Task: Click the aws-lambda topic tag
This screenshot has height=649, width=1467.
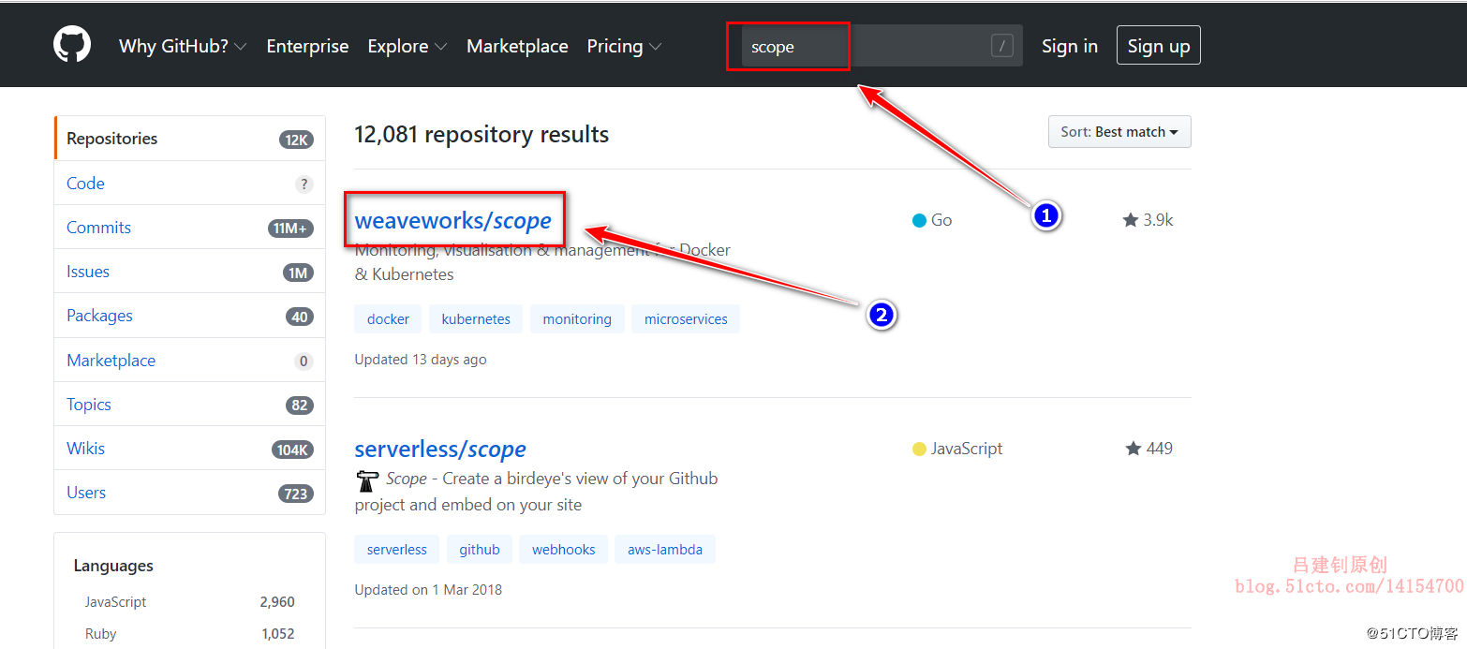Action: click(665, 550)
